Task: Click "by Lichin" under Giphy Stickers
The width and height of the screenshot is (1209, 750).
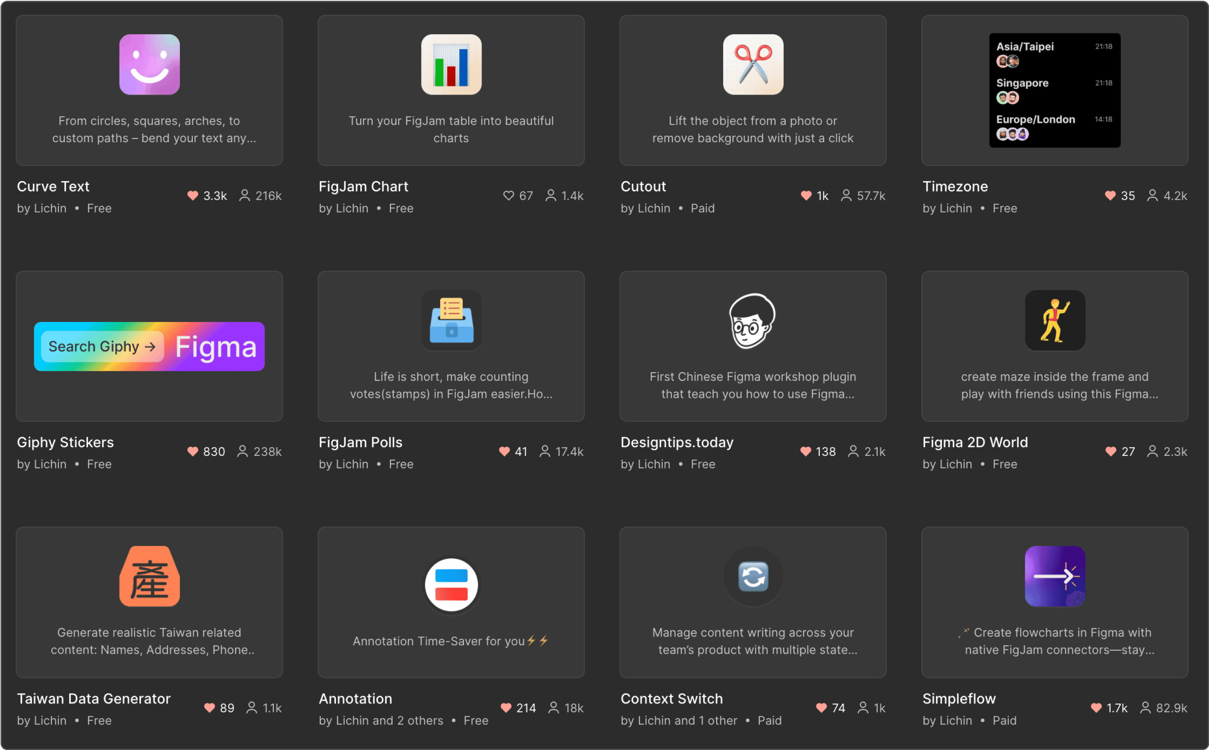Action: [42, 464]
